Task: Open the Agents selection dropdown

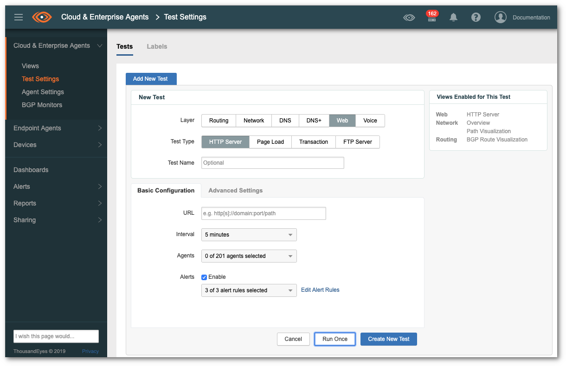Action: tap(249, 256)
